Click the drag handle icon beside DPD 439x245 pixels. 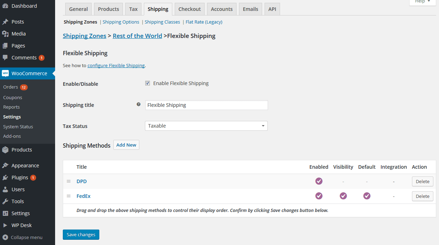pyautogui.click(x=69, y=181)
